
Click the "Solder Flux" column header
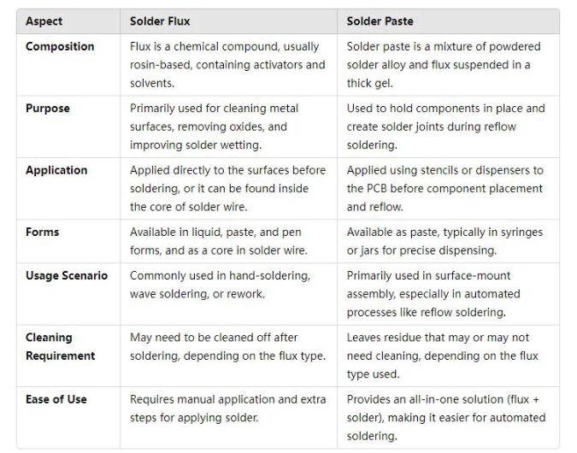coord(160,21)
